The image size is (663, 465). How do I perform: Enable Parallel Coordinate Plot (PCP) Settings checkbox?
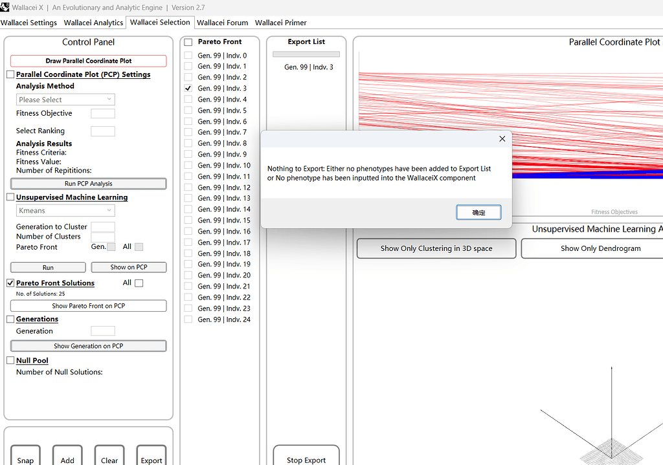pos(10,74)
